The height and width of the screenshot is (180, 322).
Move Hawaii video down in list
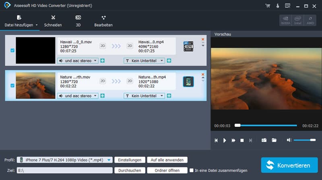click(203, 46)
